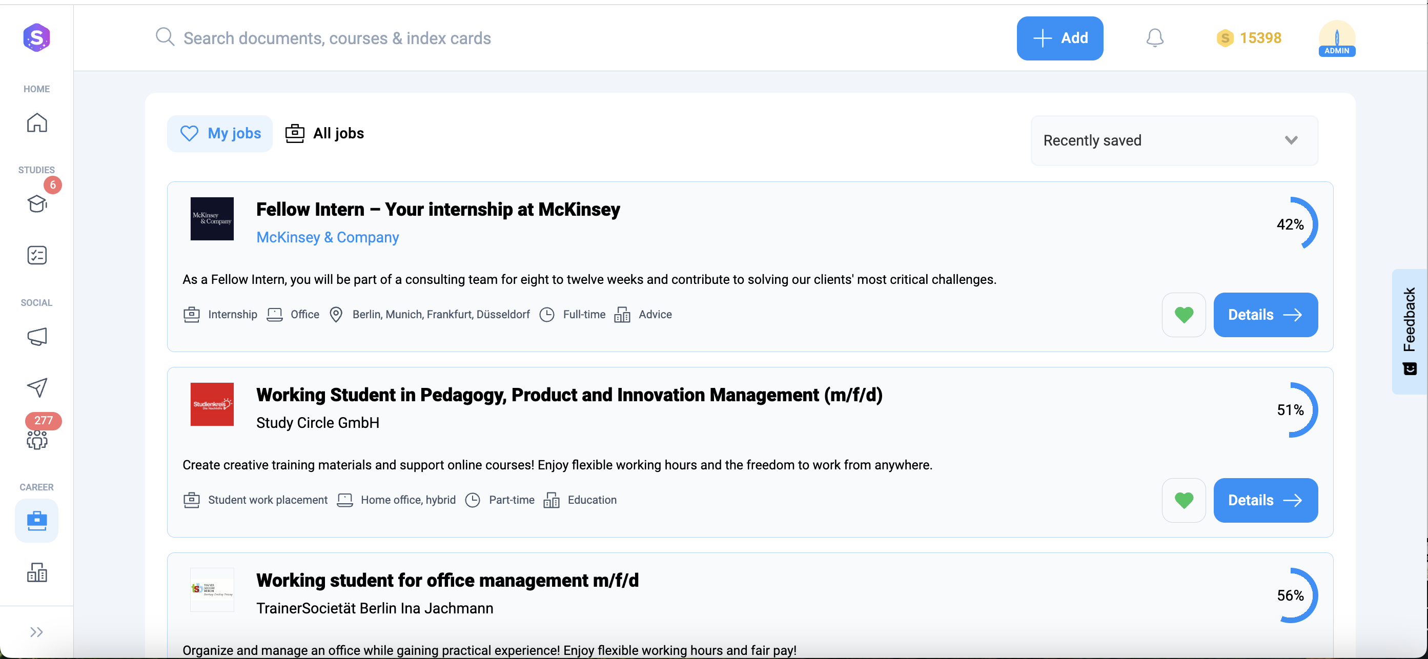Expand the sidebar with double chevron
Image resolution: width=1428 pixels, height=659 pixels.
[36, 632]
